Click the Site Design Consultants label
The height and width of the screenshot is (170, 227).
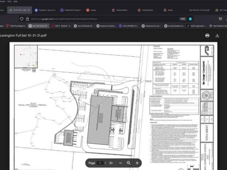click(204, 73)
